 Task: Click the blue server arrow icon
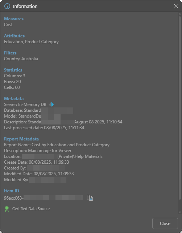pyautogui.click(x=51, y=105)
